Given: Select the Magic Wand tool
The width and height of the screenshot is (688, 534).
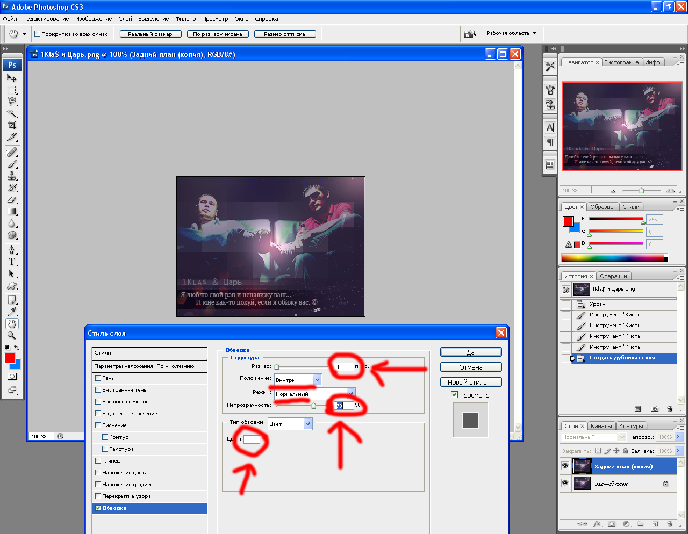Looking at the screenshot, I should 12,113.
